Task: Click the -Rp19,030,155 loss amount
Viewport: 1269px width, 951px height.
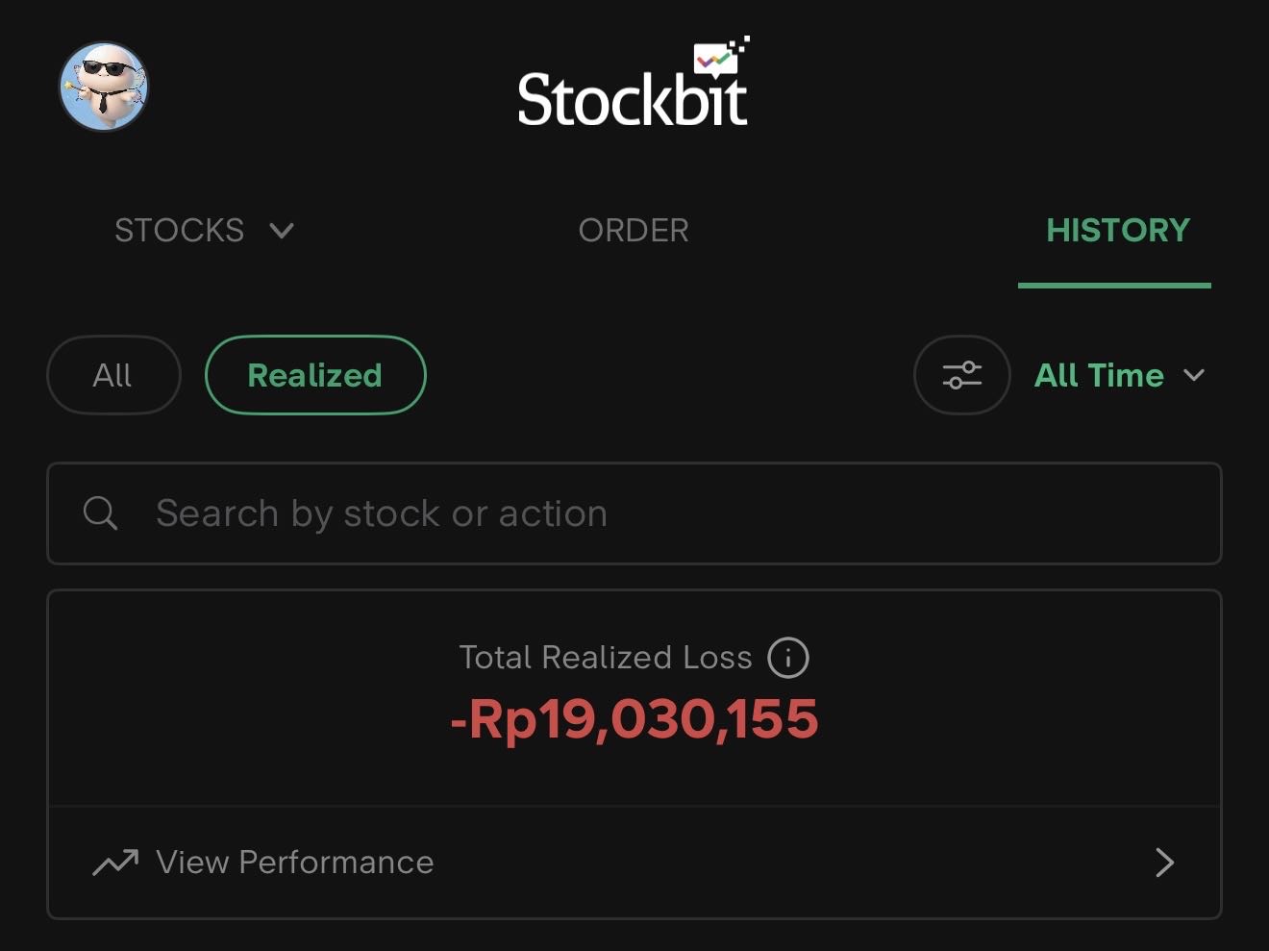Action: (634, 720)
